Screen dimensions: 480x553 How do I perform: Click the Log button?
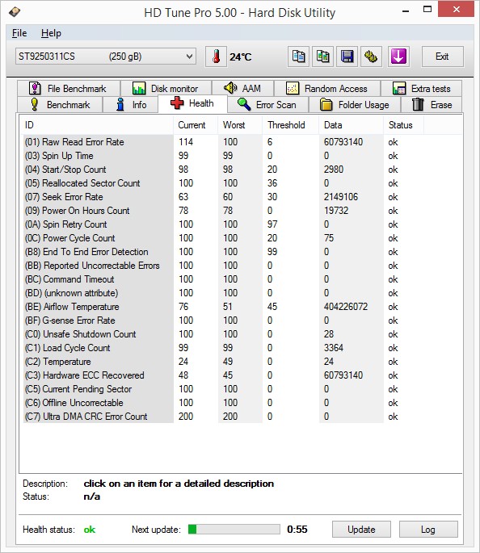coord(428,530)
